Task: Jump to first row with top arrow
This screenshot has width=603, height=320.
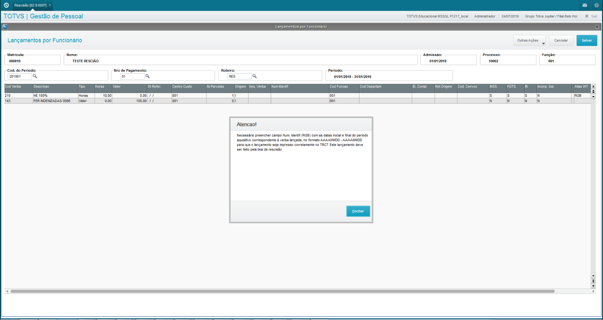Action: coord(593,86)
